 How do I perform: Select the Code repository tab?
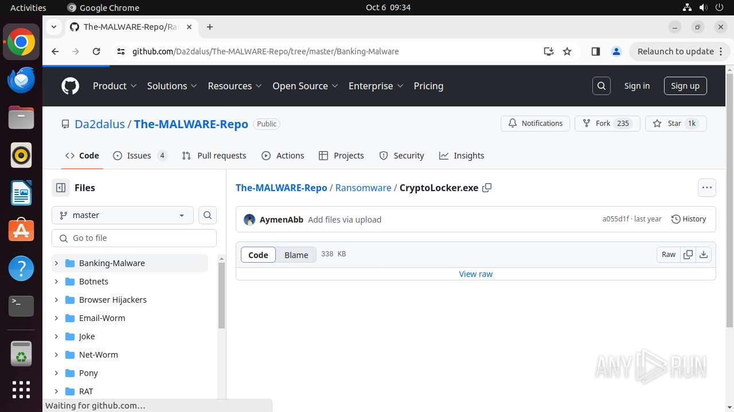[x=82, y=156]
